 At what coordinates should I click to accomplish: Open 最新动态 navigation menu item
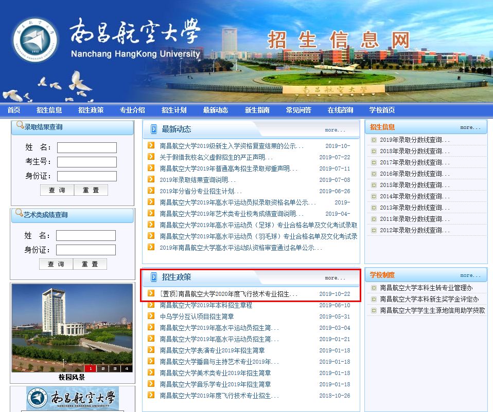click(216, 110)
